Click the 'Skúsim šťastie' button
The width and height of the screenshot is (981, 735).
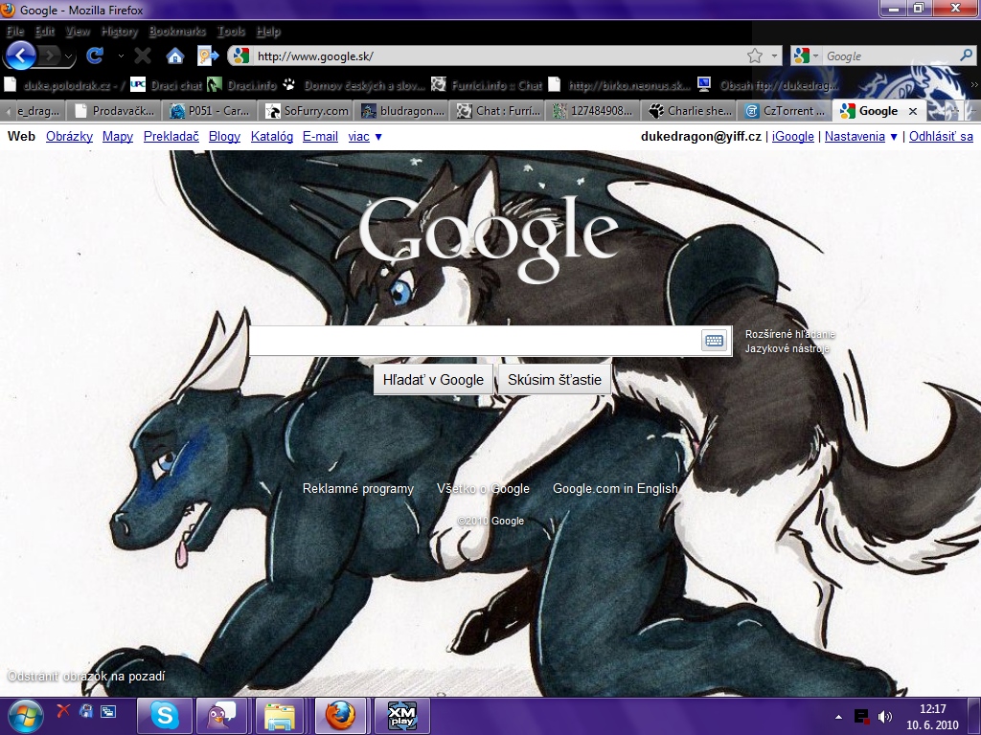[555, 380]
